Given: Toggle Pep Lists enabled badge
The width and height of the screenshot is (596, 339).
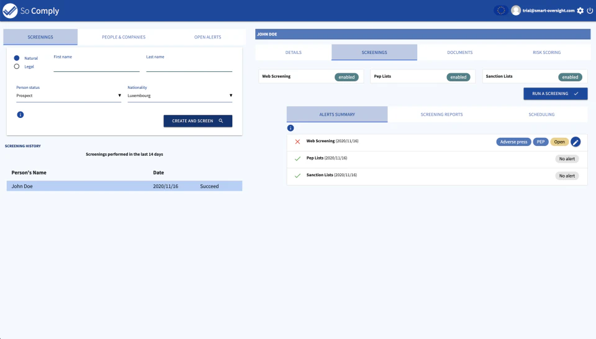Looking at the screenshot, I should pos(458,77).
